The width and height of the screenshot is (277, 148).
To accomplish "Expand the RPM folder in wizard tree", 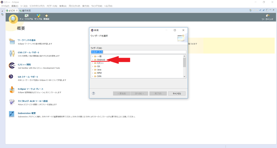I will pyautogui.click(x=93, y=73).
